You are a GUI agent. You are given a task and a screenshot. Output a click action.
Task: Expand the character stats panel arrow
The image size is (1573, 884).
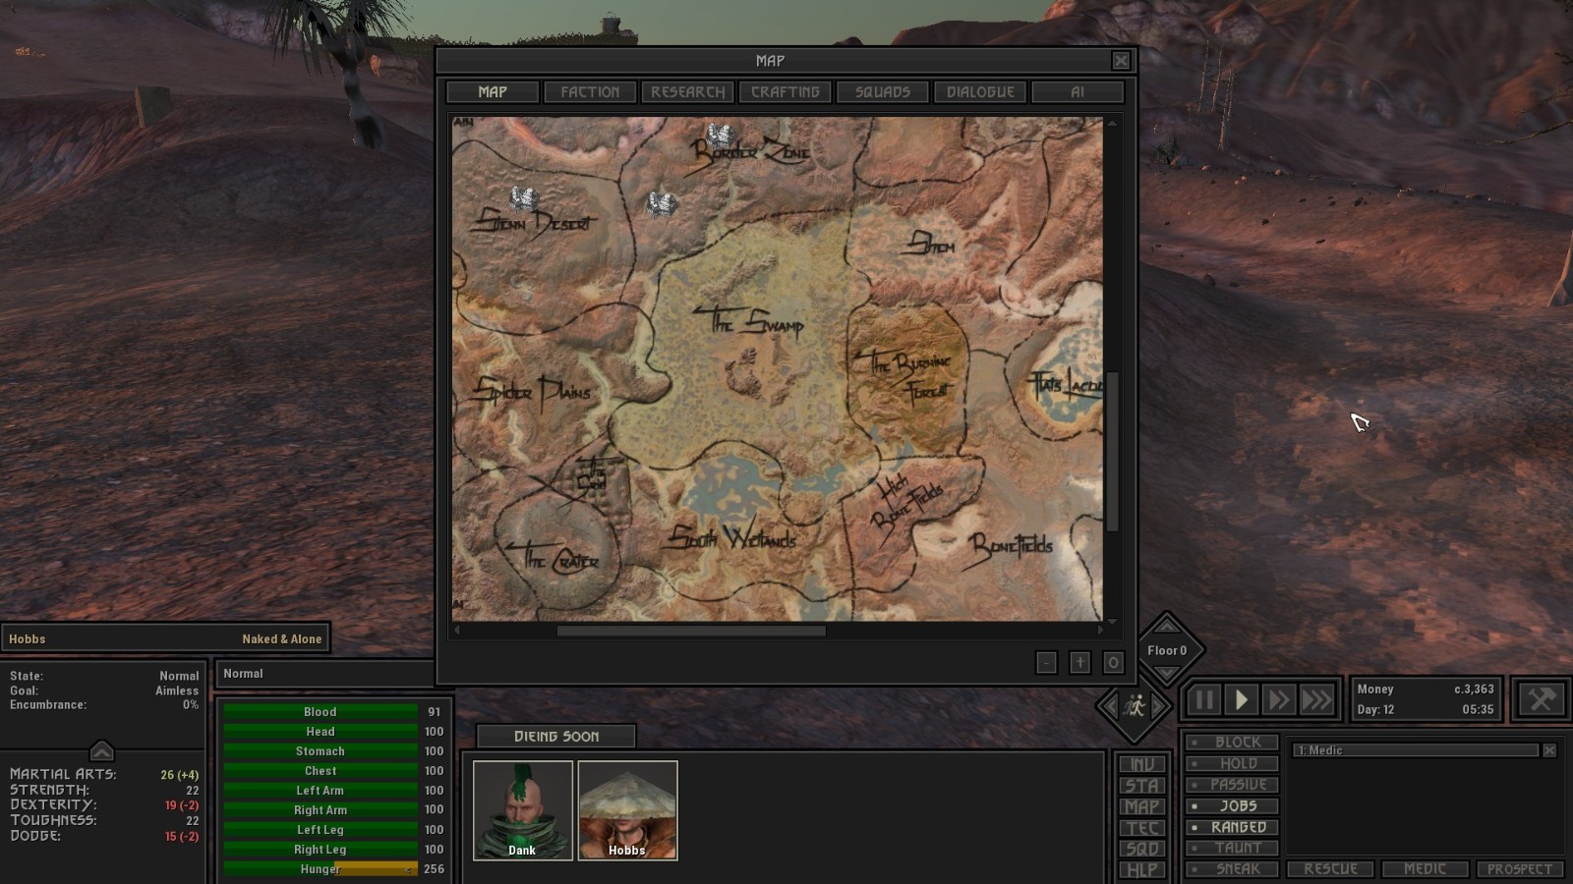point(101,751)
